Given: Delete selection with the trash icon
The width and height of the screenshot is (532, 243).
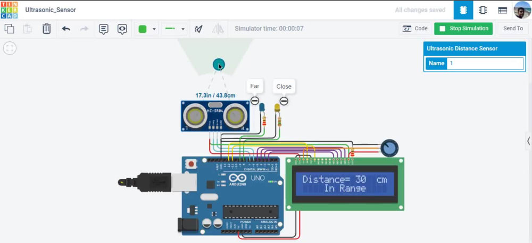Looking at the screenshot, I should click(x=46, y=29).
